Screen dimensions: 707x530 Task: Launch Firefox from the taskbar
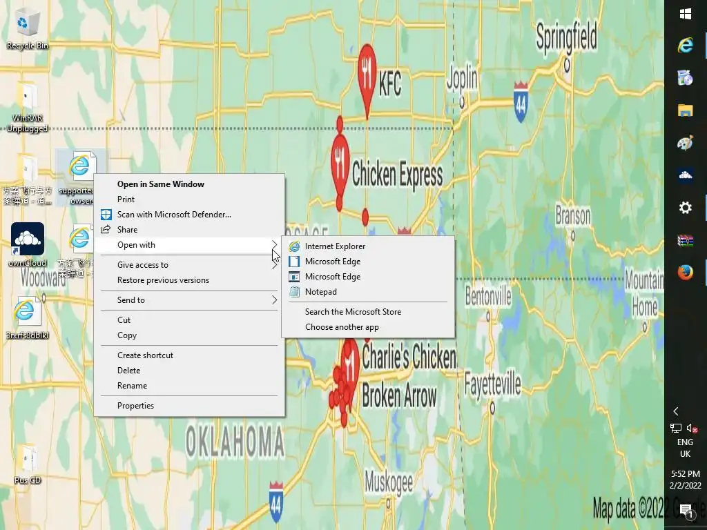click(686, 272)
